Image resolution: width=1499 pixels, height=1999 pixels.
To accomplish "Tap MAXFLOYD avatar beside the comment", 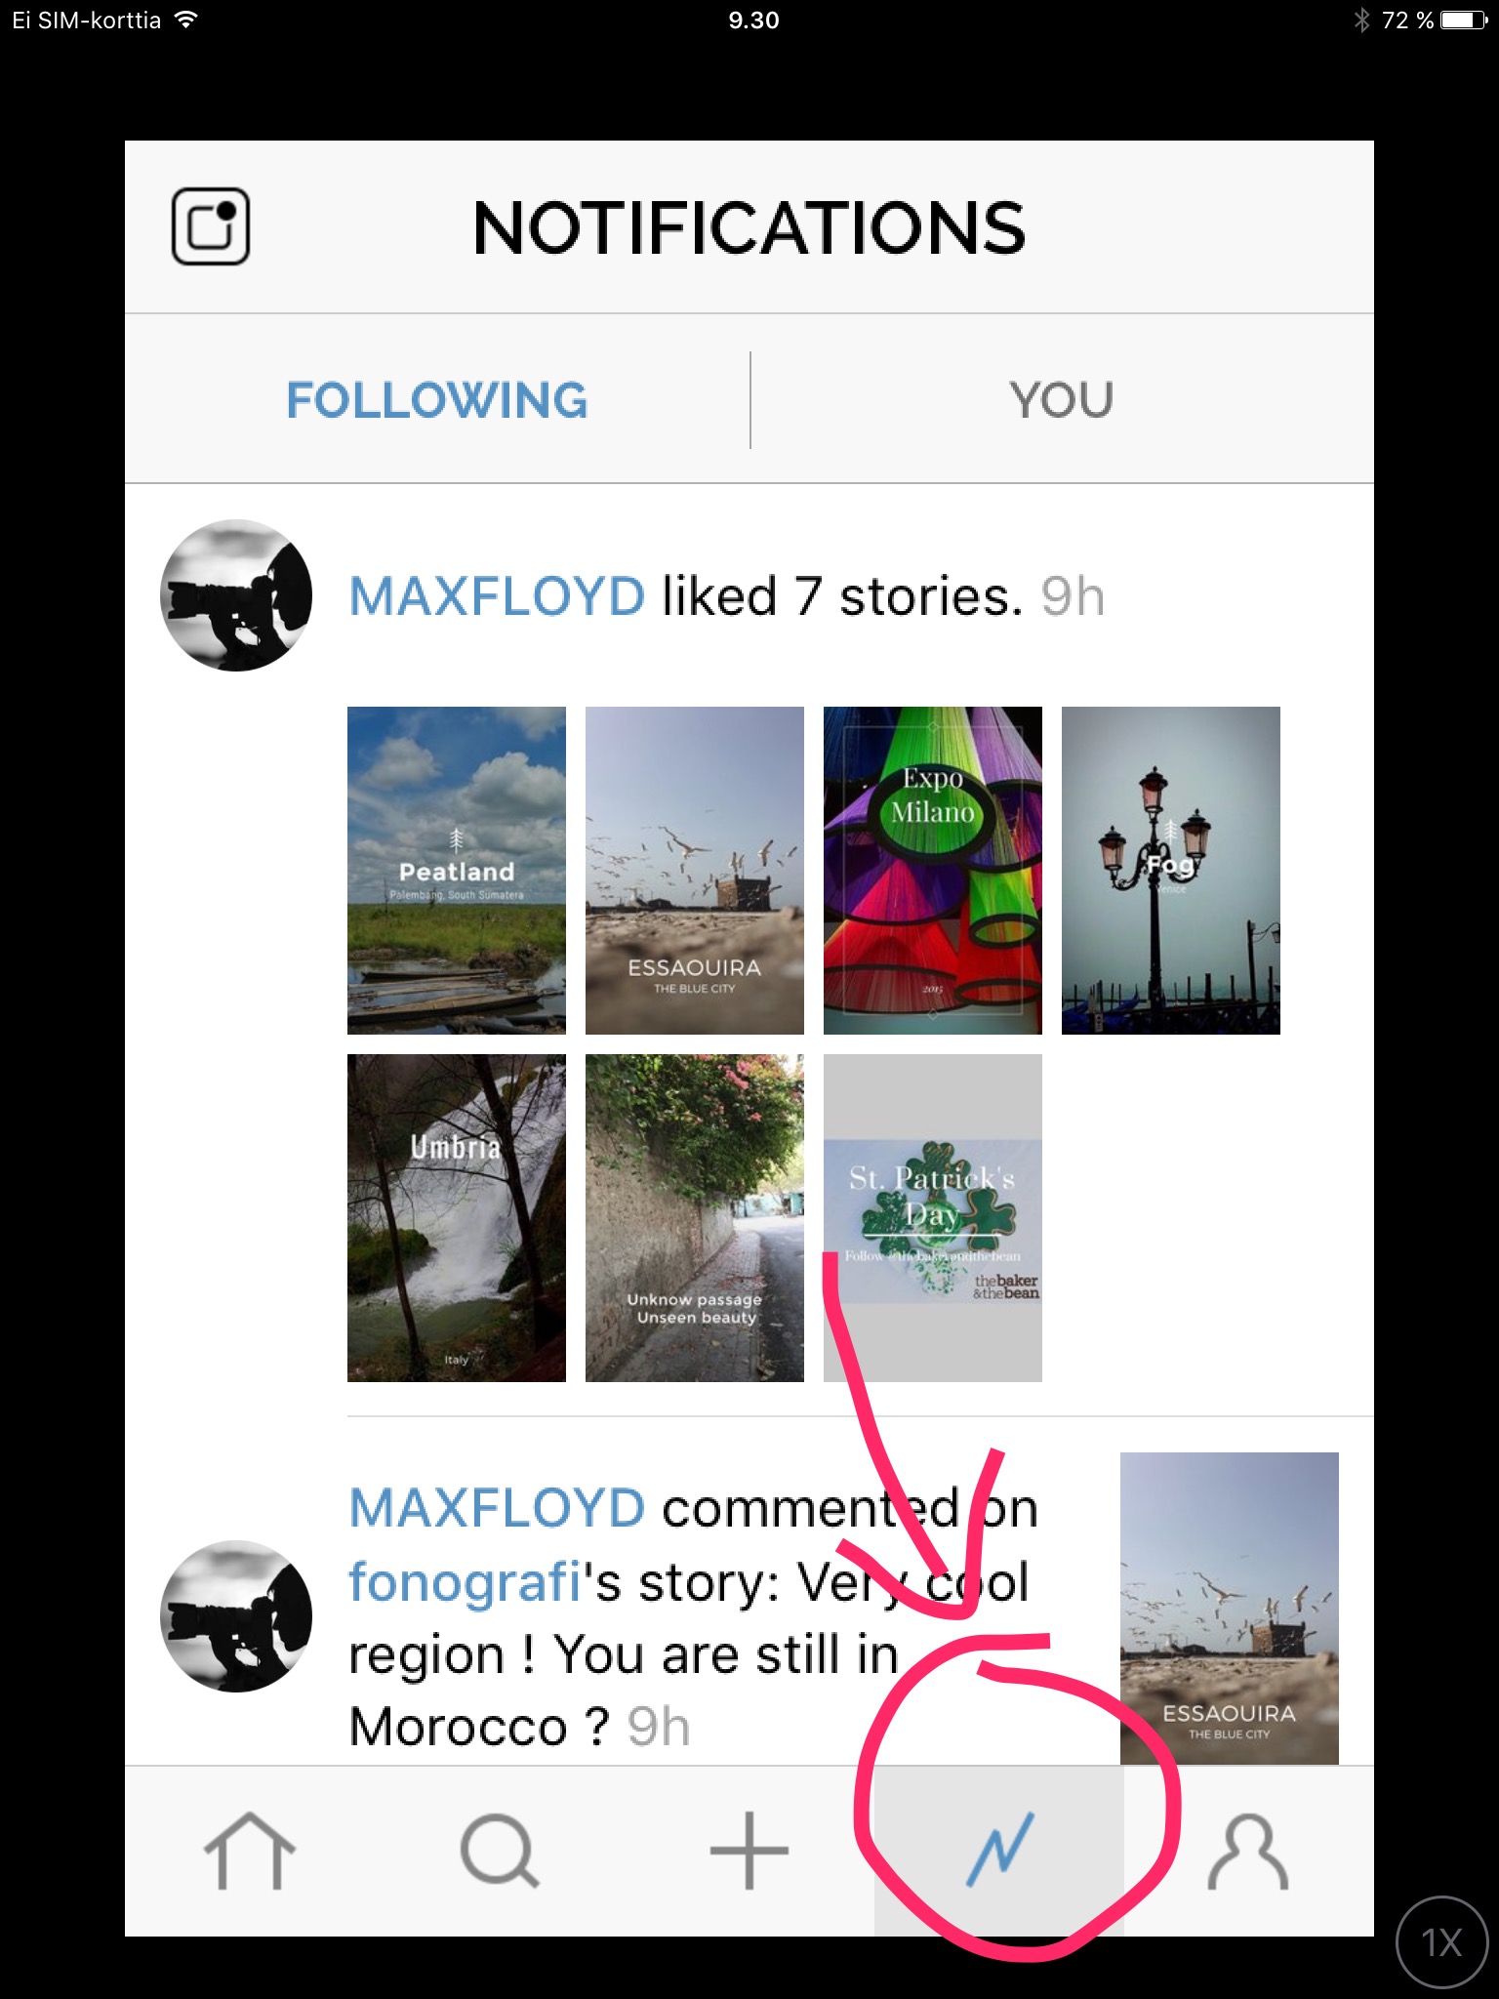I will tap(236, 1616).
